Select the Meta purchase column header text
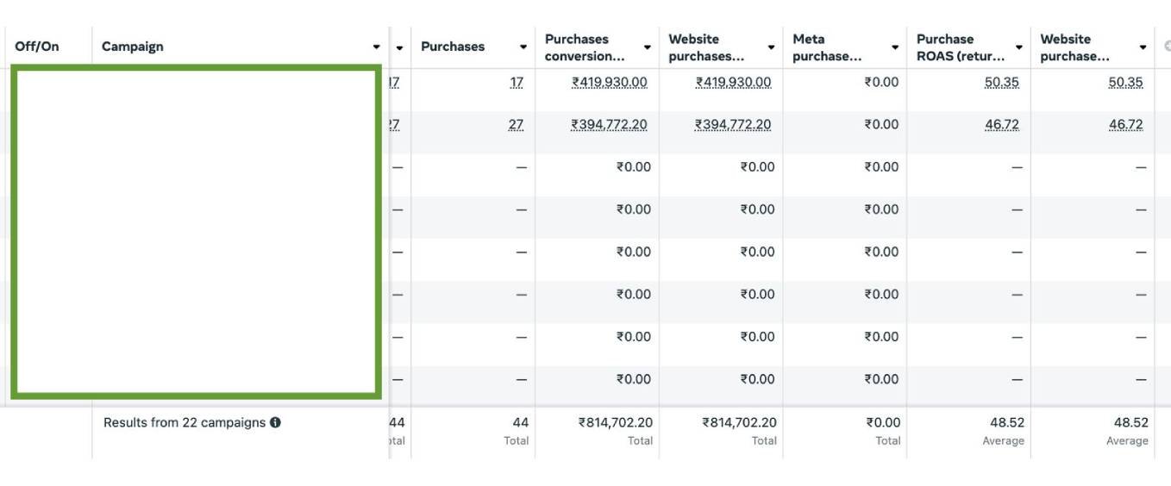The image size is (1171, 486). tap(827, 47)
